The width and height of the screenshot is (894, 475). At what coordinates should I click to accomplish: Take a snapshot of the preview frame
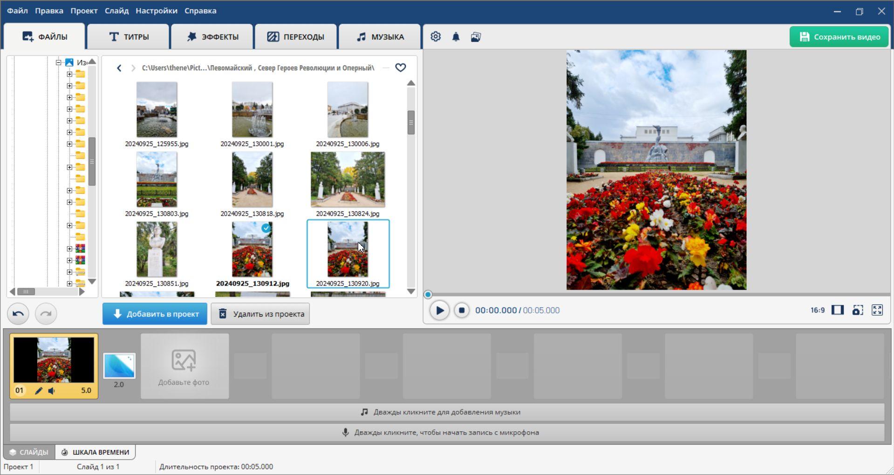click(858, 310)
